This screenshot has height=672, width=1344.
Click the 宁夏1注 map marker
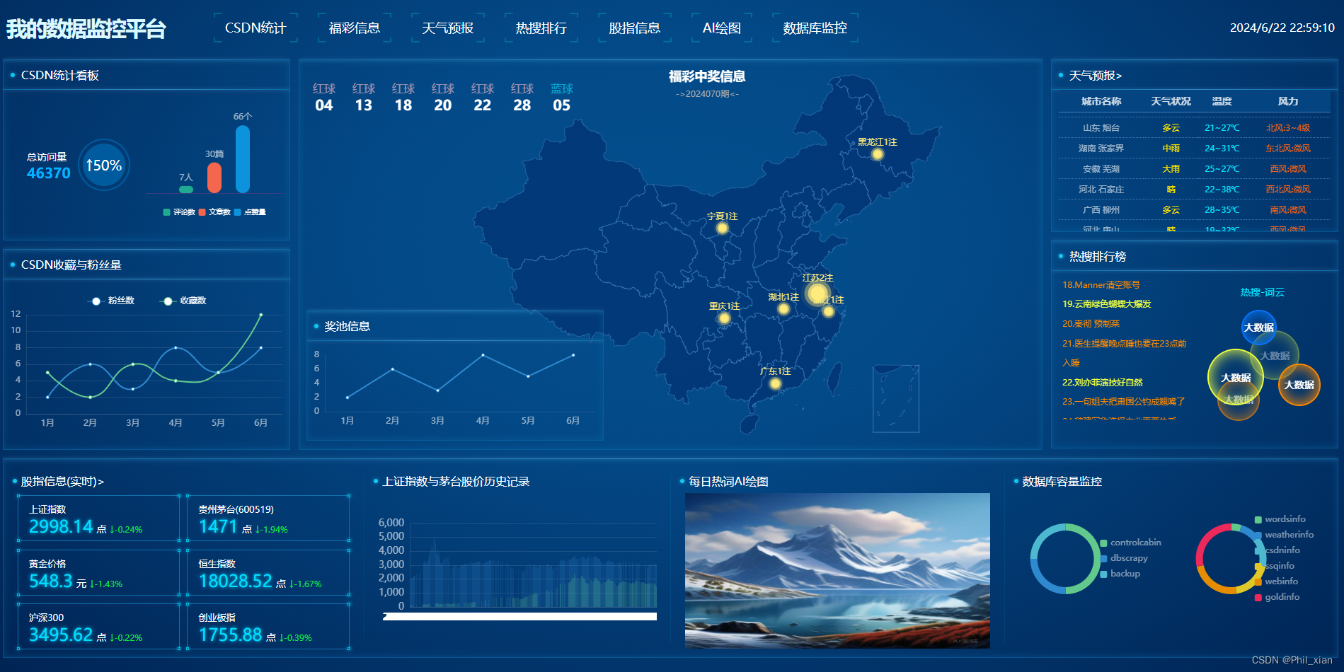click(722, 228)
